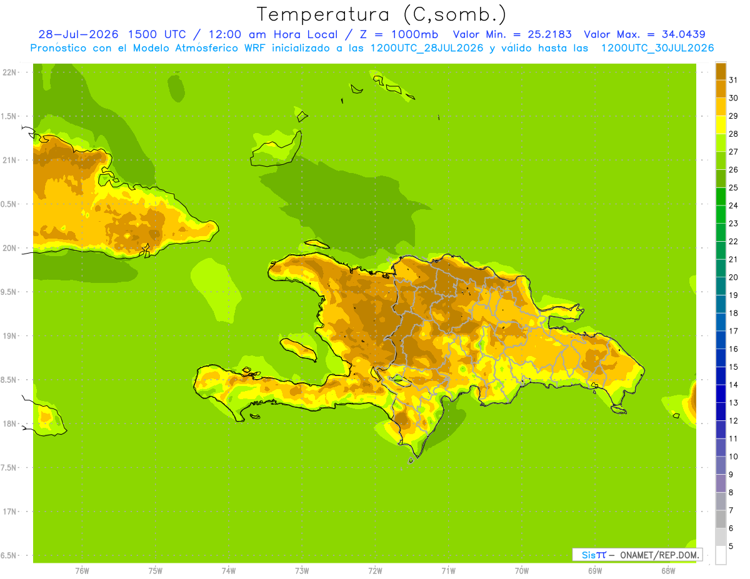Click the "1.5N" latitude axis label
750x579 pixels.
9,116
